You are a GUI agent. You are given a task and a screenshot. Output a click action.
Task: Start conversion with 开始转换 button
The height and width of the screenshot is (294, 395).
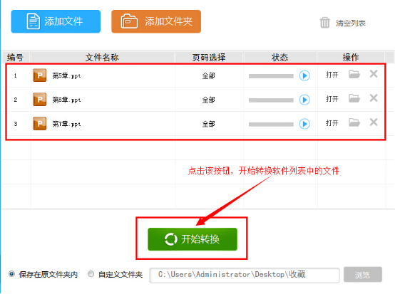coord(193,239)
